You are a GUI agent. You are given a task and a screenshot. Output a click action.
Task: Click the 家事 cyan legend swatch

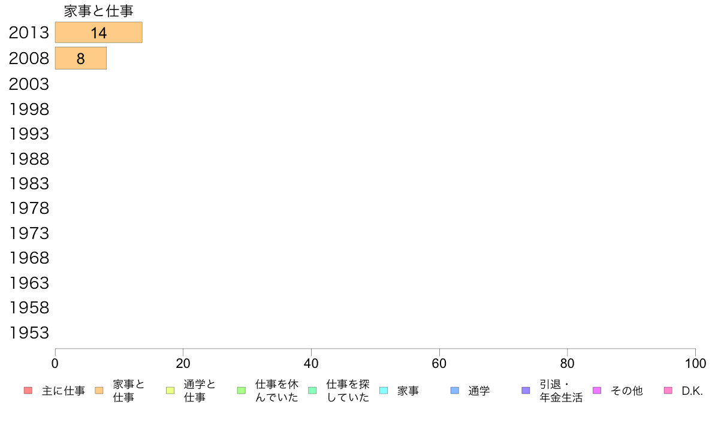(384, 391)
